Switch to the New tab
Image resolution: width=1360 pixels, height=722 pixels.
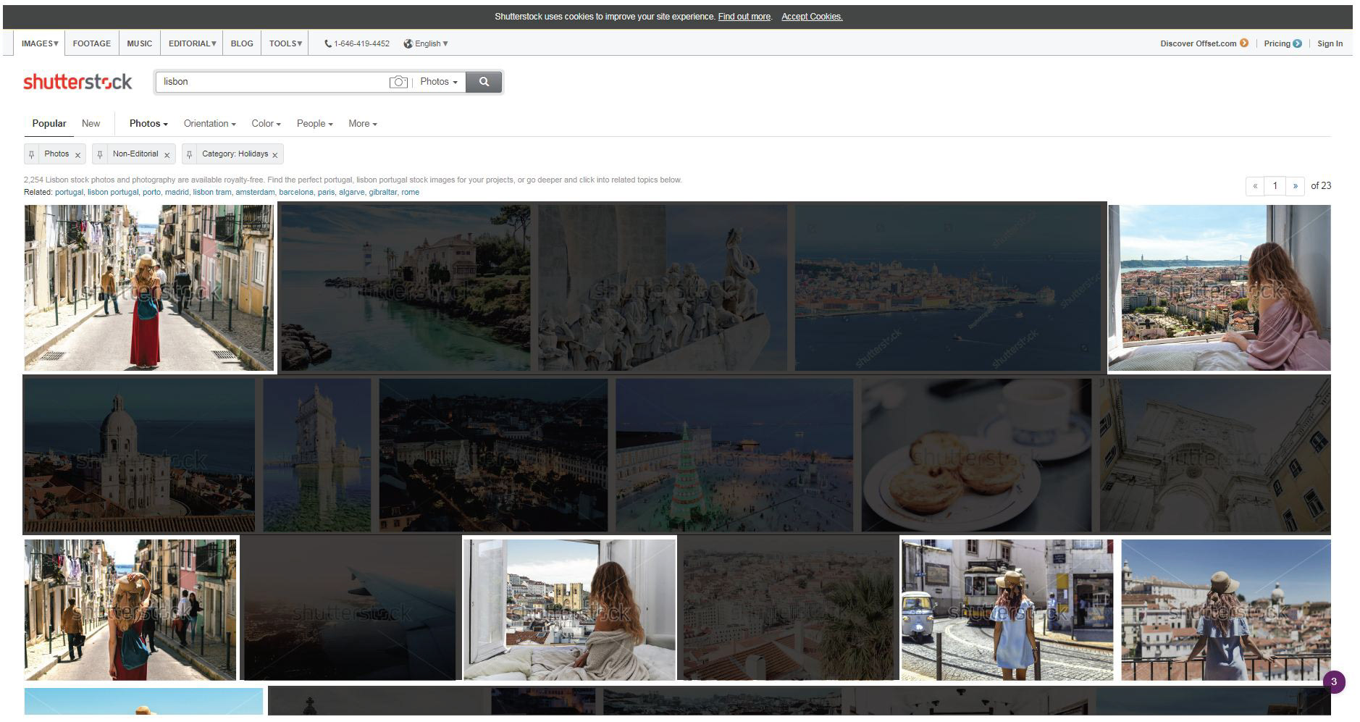click(x=91, y=124)
